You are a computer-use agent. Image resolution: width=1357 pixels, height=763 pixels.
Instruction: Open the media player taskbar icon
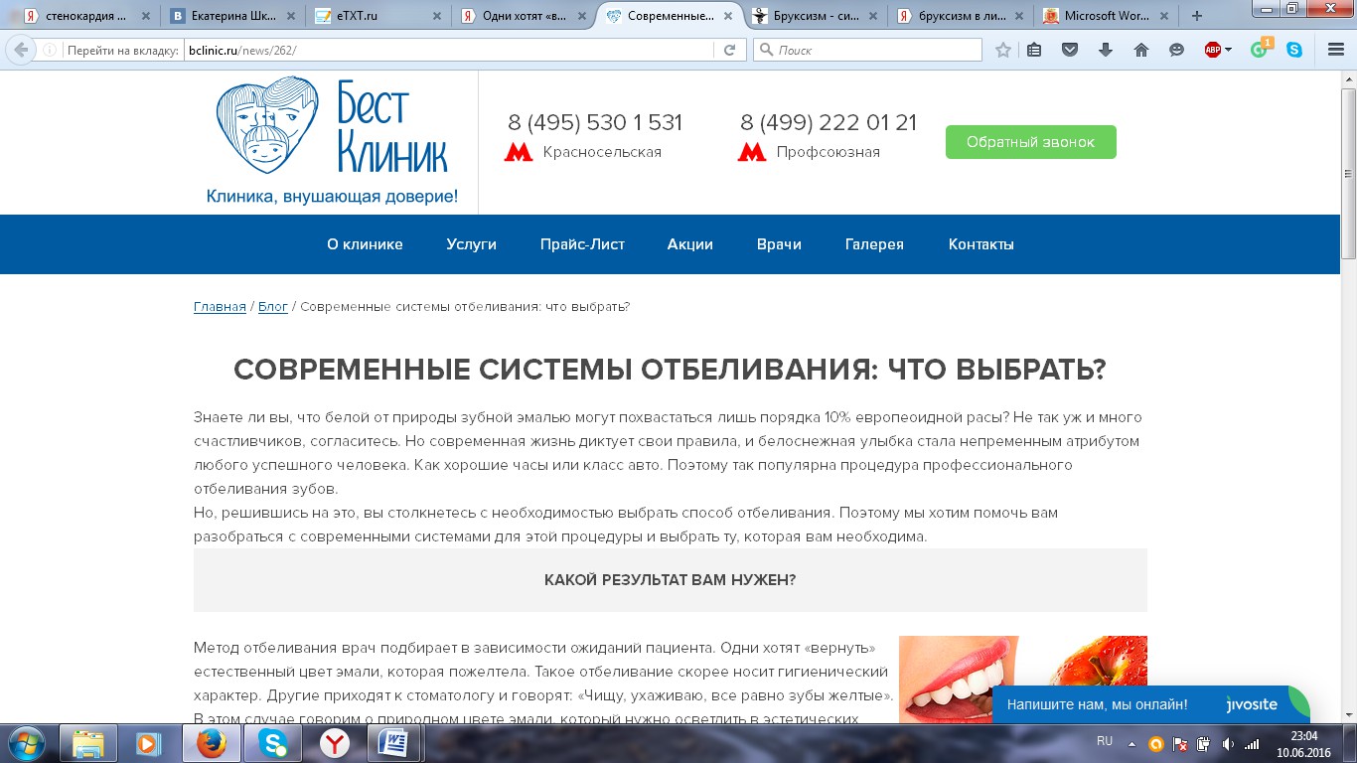148,743
